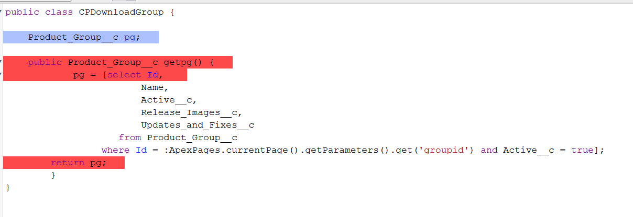633x217 pixels.
Task: Click the 'groupid' string literal
Action: pos(449,150)
